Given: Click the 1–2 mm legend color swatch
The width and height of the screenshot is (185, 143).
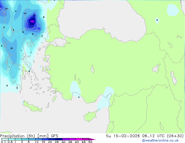Looking at the screenshot, I should click(x=18, y=139).
